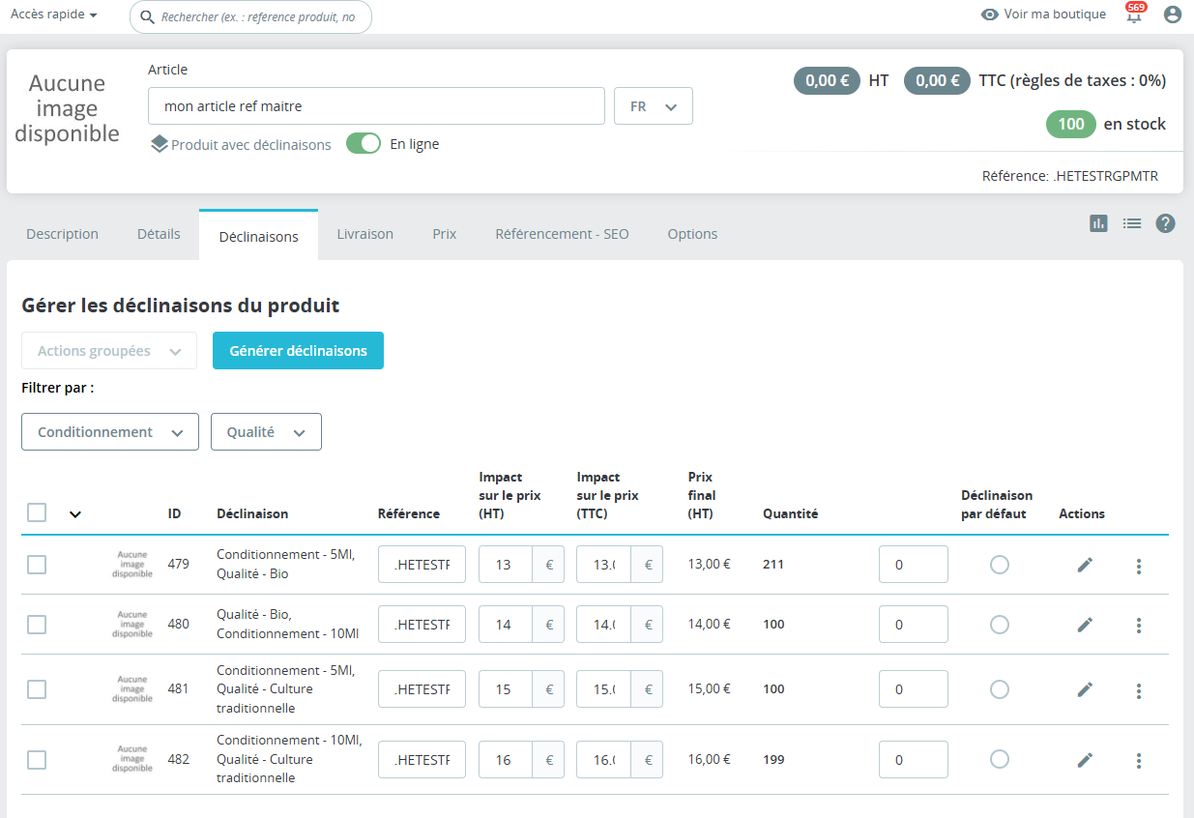Image resolution: width=1194 pixels, height=818 pixels.
Task: Switch to the Livraison tab
Action: coord(365,234)
